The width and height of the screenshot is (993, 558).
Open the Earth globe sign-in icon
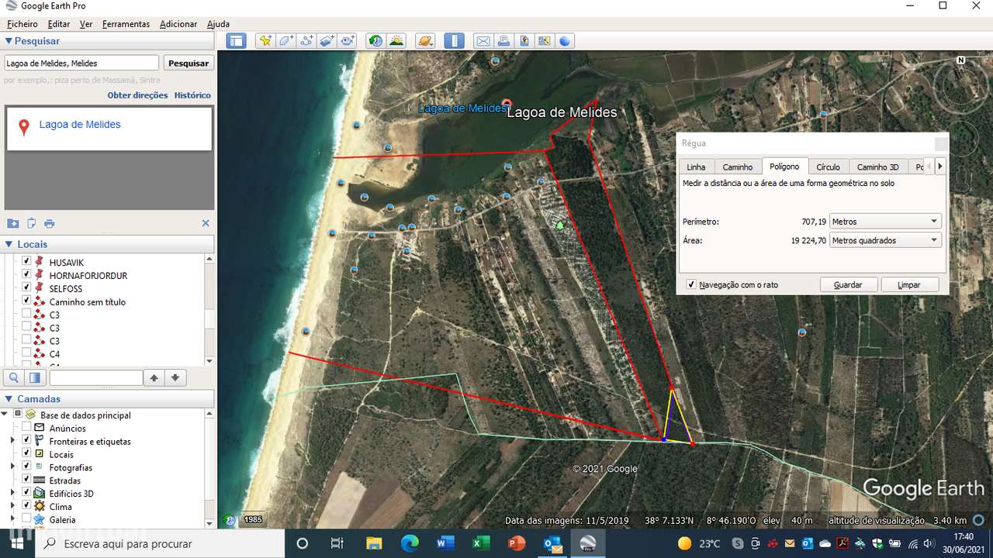pos(564,40)
